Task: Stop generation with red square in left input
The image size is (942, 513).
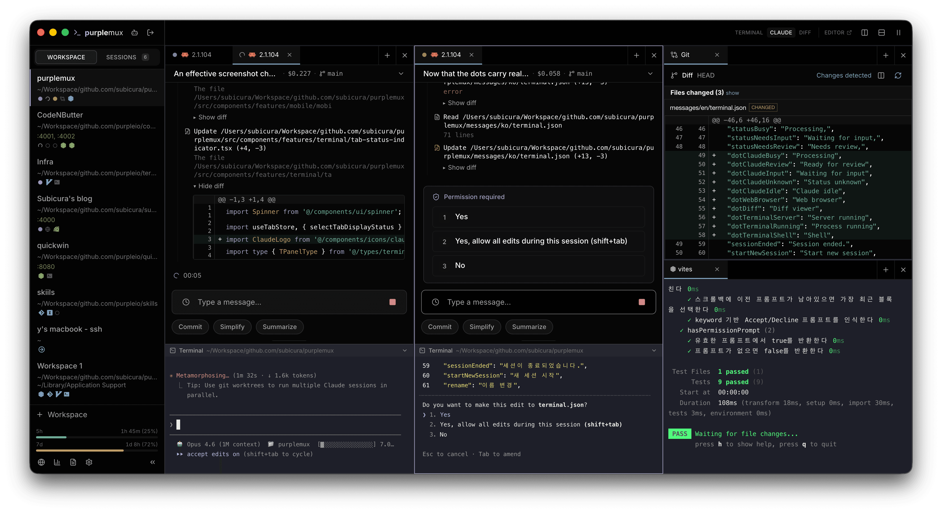Action: 392,302
